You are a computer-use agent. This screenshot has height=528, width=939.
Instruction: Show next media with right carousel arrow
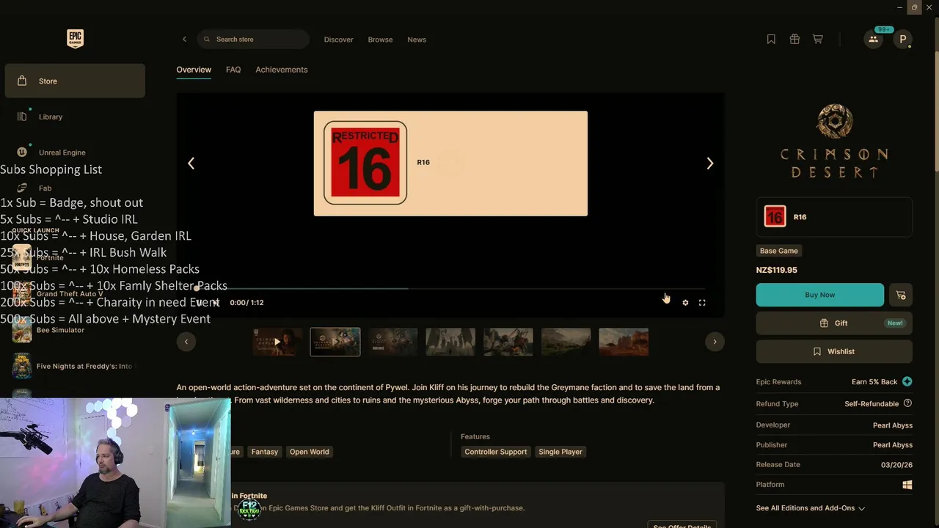tap(709, 164)
